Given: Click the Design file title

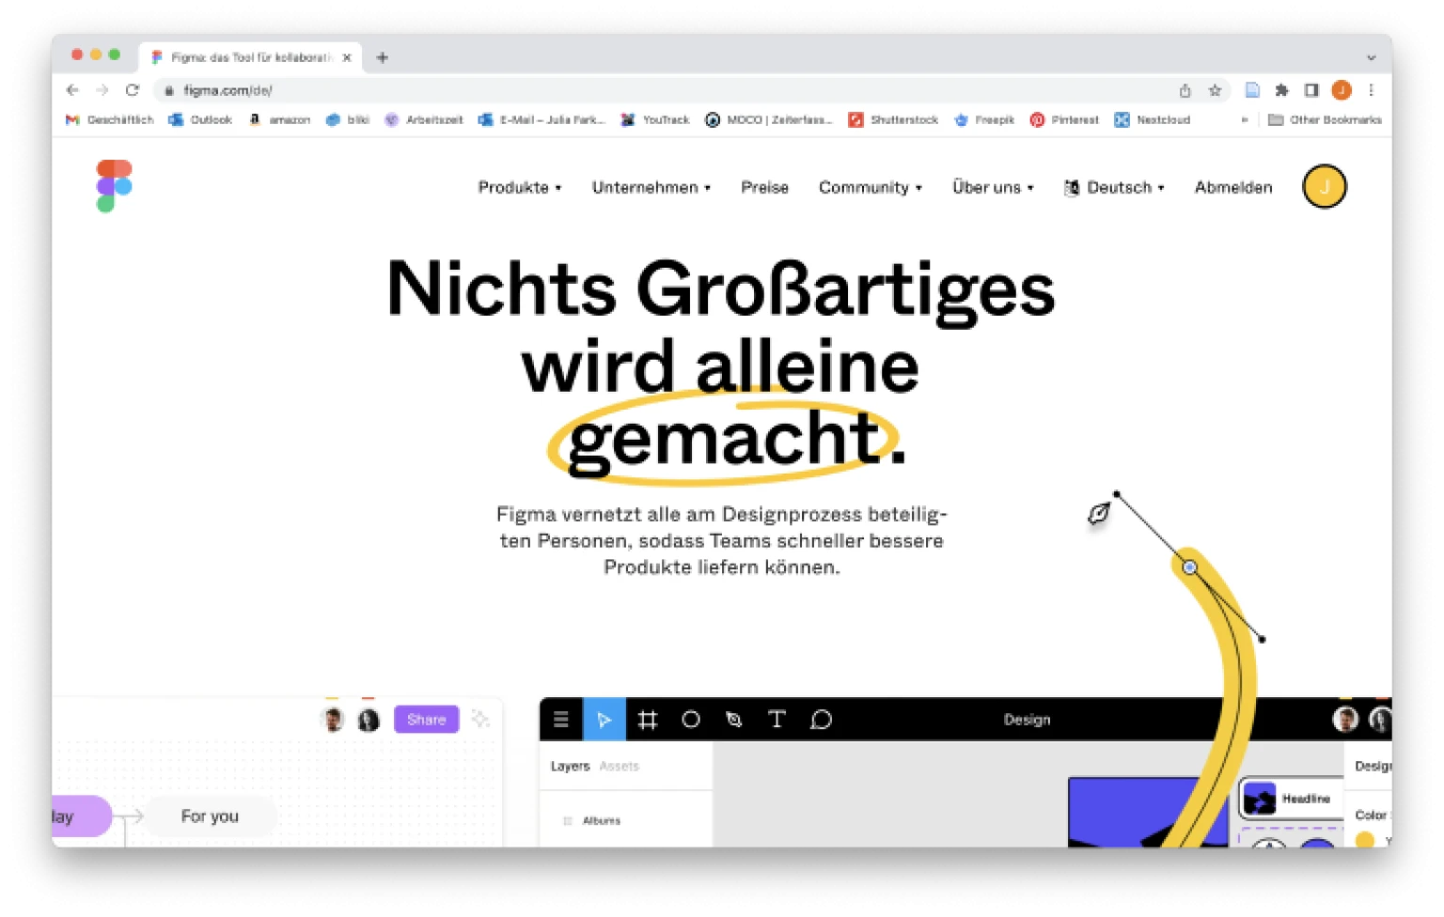Looking at the screenshot, I should click(1027, 720).
